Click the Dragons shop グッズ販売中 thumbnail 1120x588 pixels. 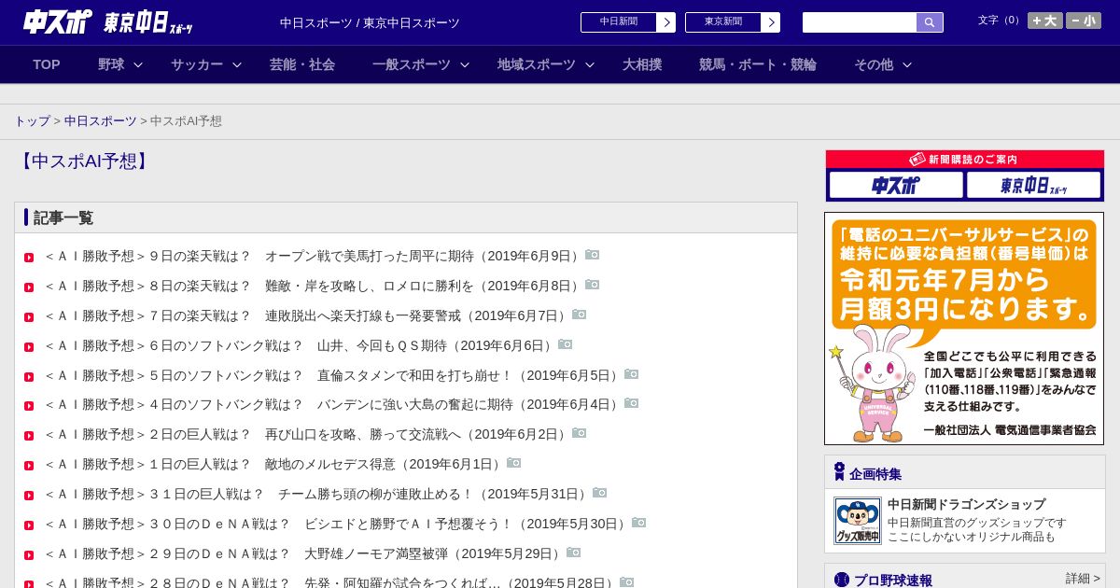click(x=858, y=521)
